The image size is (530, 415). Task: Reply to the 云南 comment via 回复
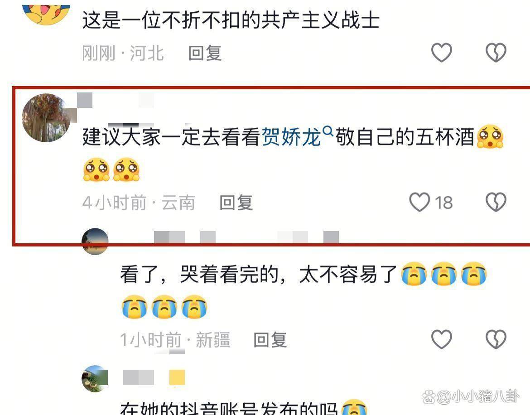[x=236, y=203]
